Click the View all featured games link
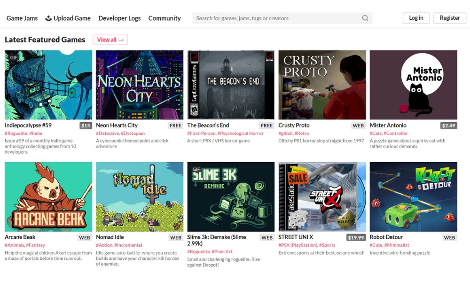Image resolution: width=470 pixels, height=282 pixels. (x=110, y=40)
